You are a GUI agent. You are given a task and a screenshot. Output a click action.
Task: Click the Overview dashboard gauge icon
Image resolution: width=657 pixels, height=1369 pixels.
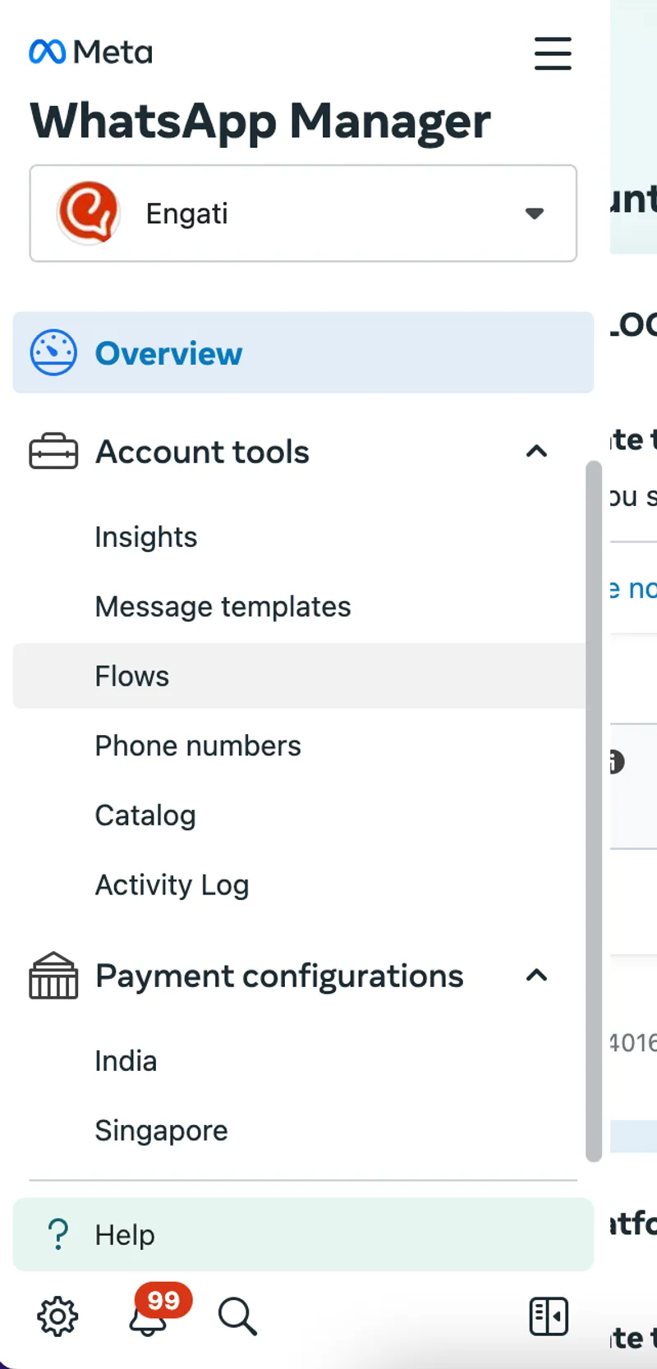(x=53, y=352)
